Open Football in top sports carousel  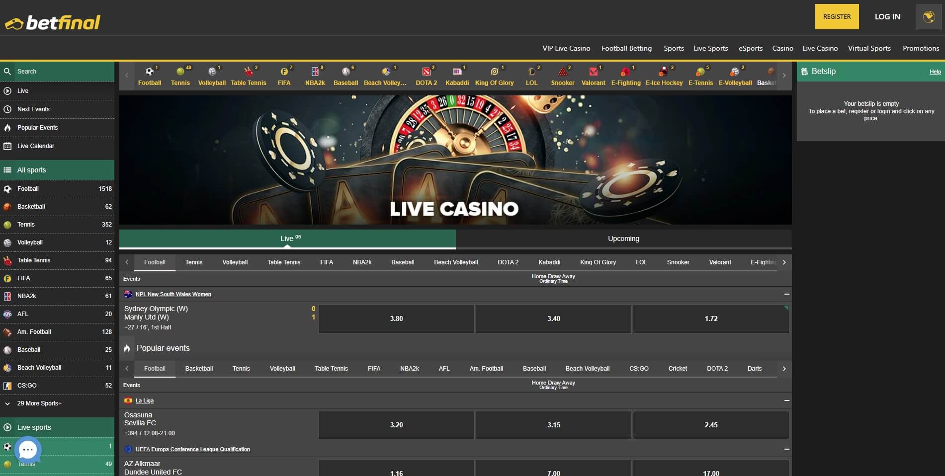(149, 76)
